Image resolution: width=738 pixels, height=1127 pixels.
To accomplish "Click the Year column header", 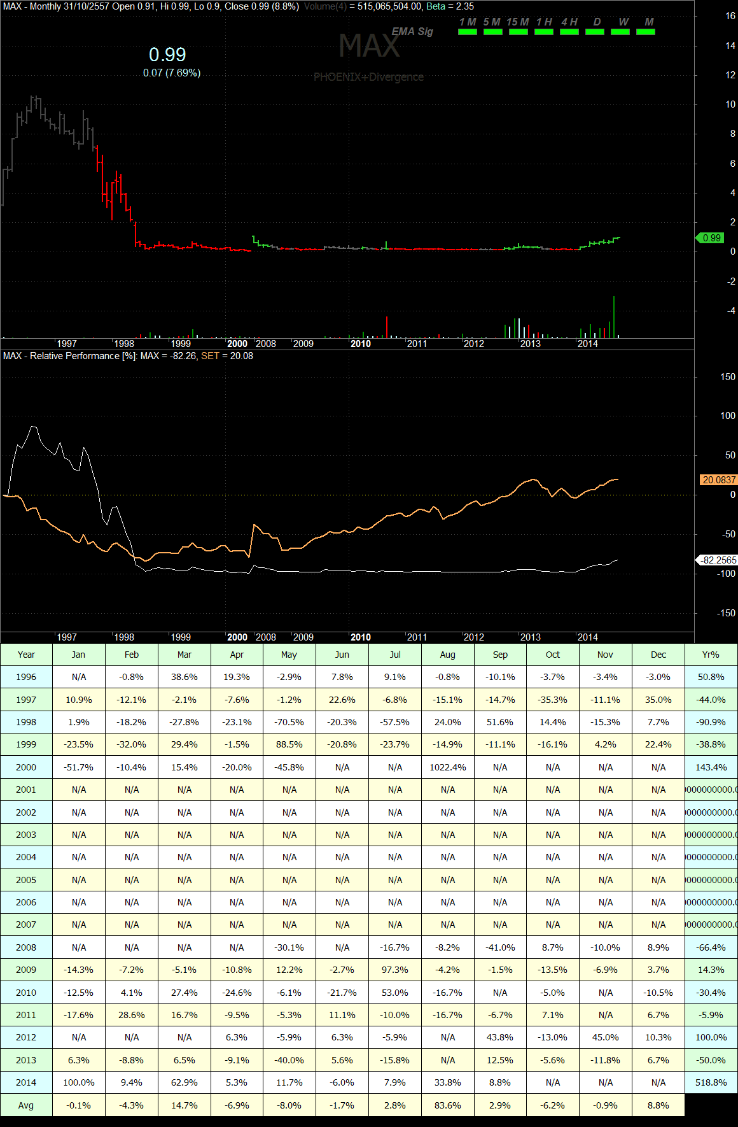I will pos(26,655).
